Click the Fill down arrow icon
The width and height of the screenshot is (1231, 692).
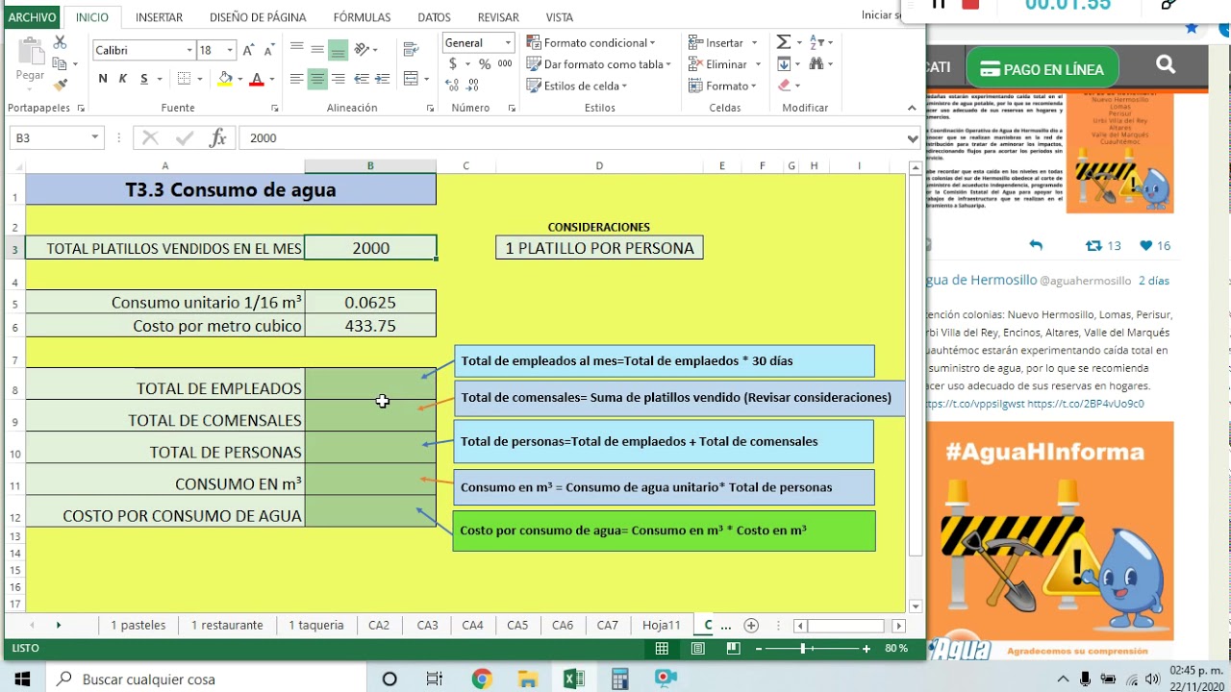784,64
